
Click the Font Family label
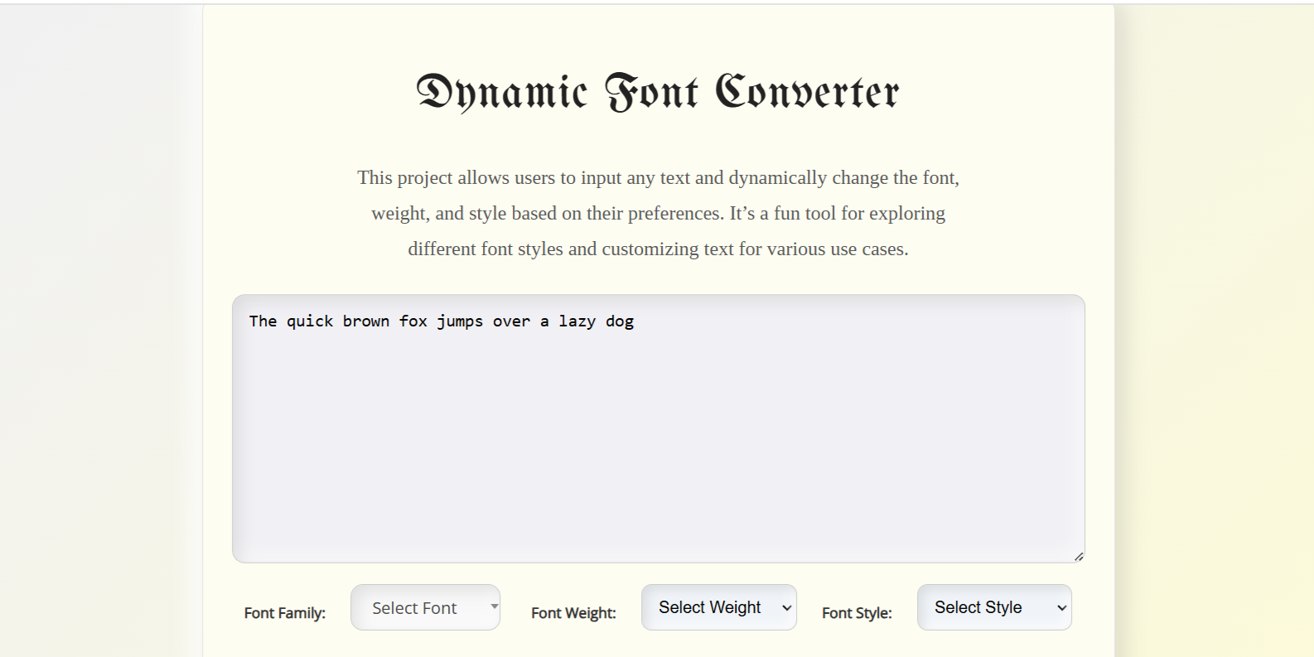(x=285, y=613)
